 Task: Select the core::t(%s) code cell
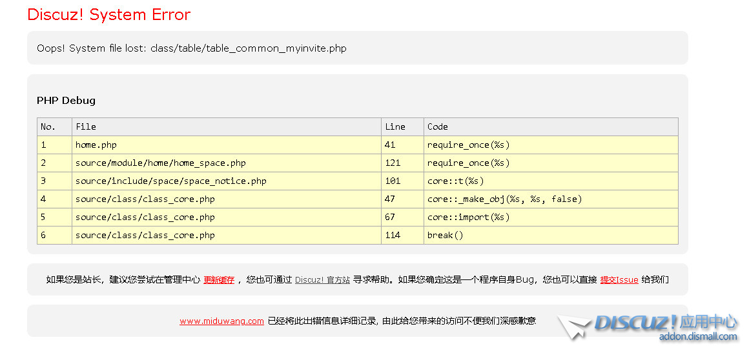click(551, 181)
